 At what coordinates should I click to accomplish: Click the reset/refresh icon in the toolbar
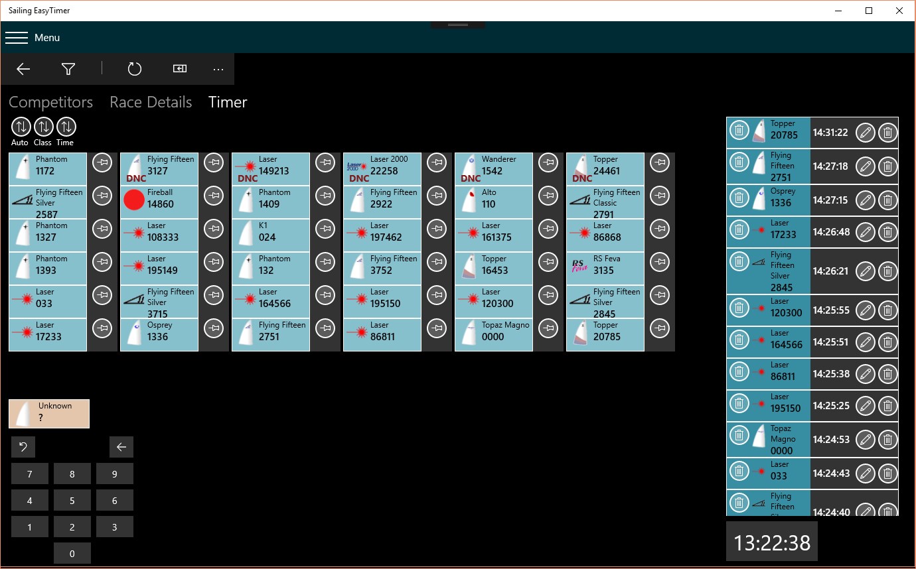135,69
